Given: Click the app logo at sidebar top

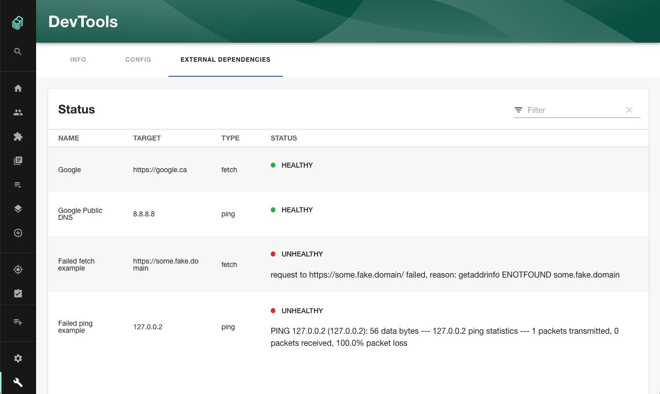Looking at the screenshot, I should coord(18,22).
